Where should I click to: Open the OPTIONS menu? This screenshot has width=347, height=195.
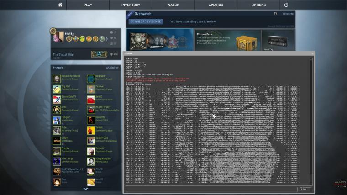pyautogui.click(x=258, y=5)
